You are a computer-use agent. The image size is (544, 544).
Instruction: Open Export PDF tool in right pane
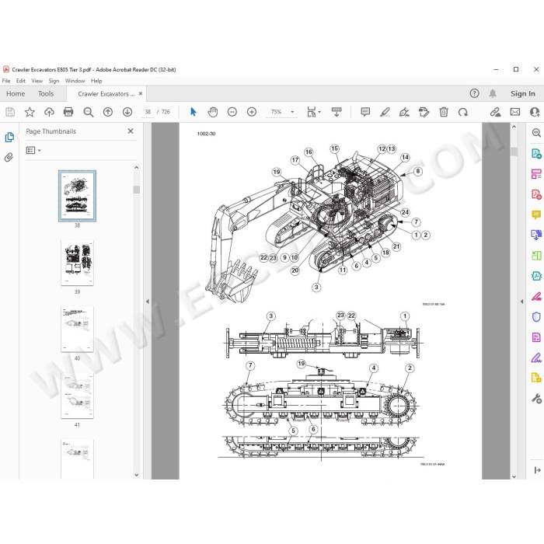point(536,153)
